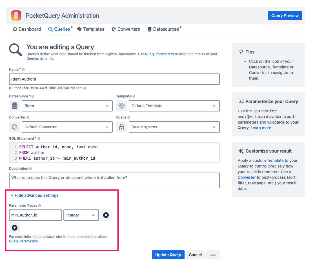Collapse the advanced settings section

click(34, 195)
